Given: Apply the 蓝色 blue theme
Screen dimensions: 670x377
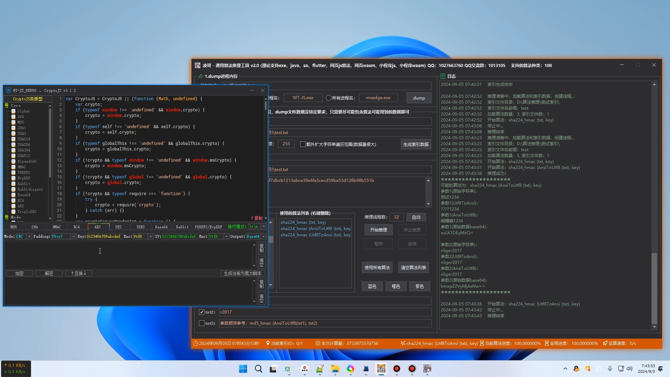Looking at the screenshot, I should tap(372, 286).
